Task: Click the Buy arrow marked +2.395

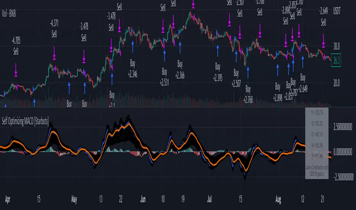Action: tap(217, 51)
